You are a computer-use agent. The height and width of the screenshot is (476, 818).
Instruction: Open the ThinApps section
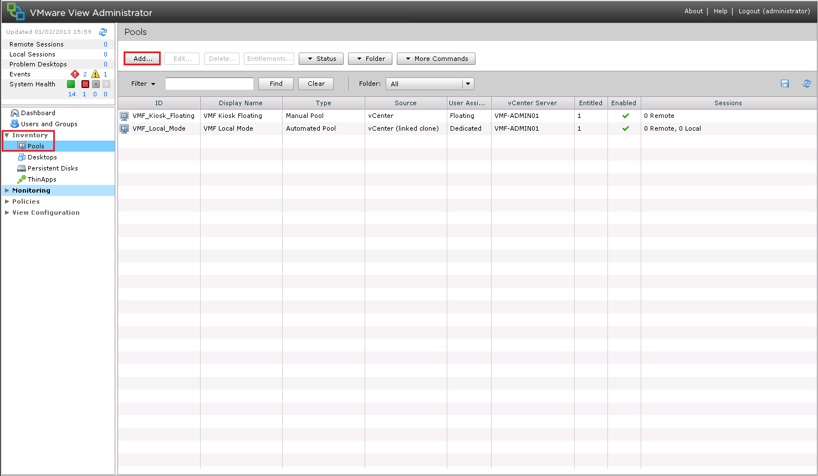(42, 179)
